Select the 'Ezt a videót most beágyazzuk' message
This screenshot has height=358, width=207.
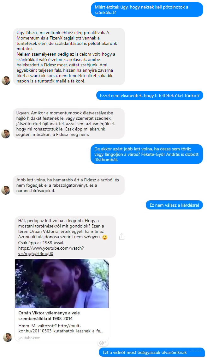pyautogui.click(x=151, y=352)
